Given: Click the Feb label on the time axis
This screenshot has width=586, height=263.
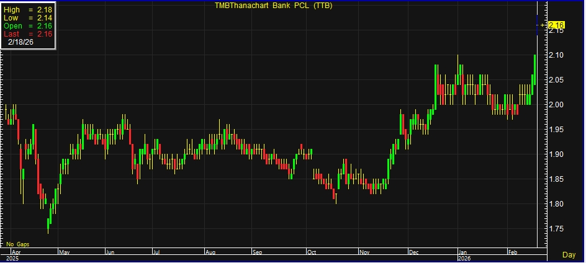Looking at the screenshot, I should 512,253.
